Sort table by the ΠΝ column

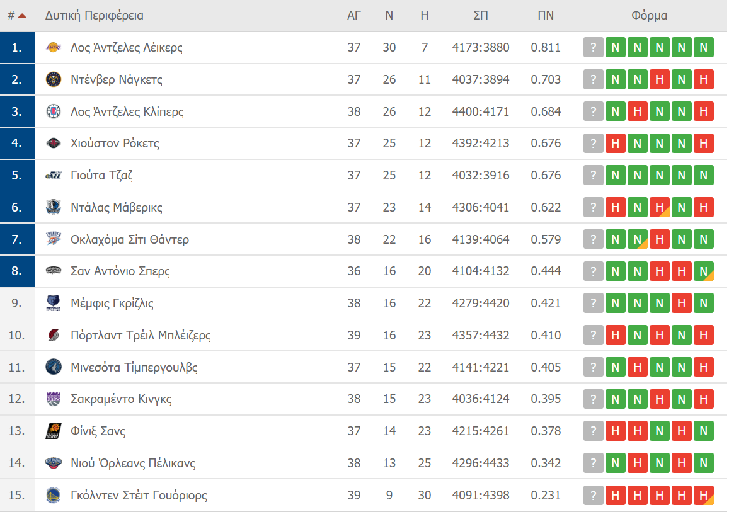click(x=545, y=16)
